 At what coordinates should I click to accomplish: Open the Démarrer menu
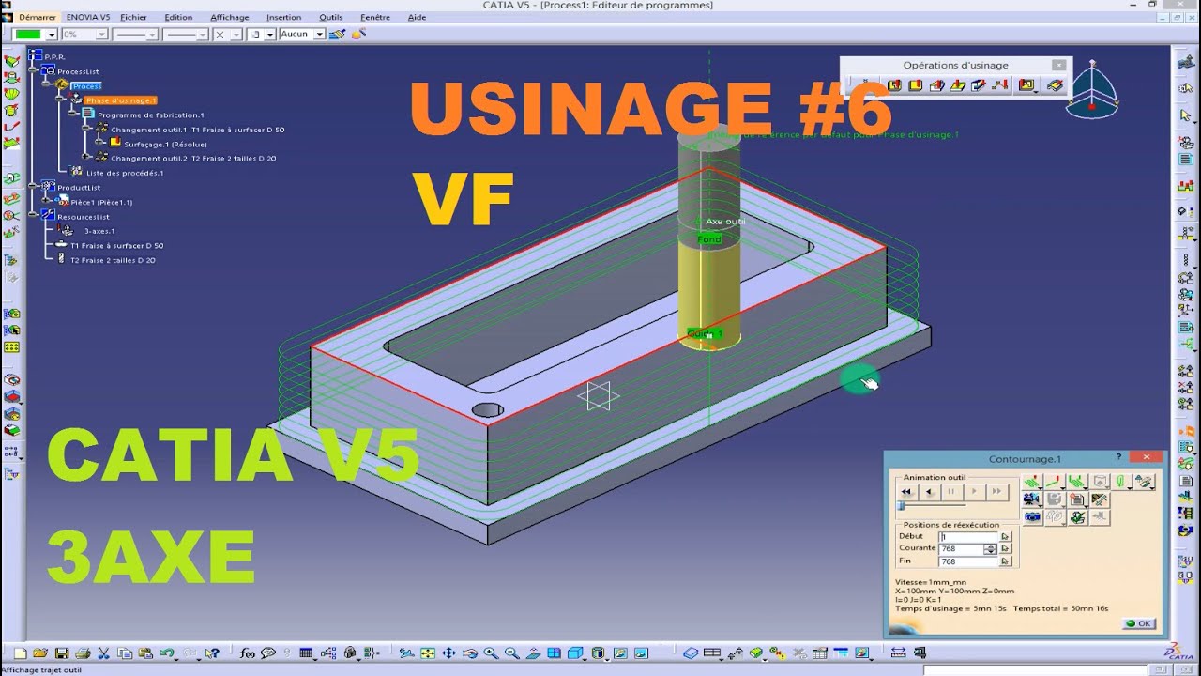click(37, 17)
